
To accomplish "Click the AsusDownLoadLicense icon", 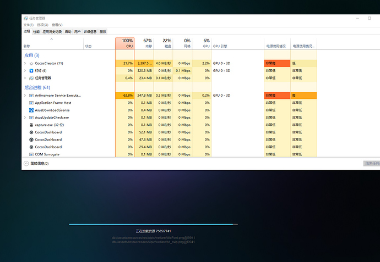I will [x=31, y=110].
